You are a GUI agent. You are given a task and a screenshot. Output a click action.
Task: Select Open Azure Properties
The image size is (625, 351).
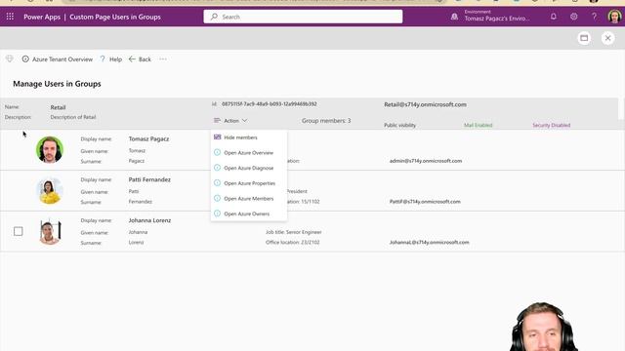point(249,183)
